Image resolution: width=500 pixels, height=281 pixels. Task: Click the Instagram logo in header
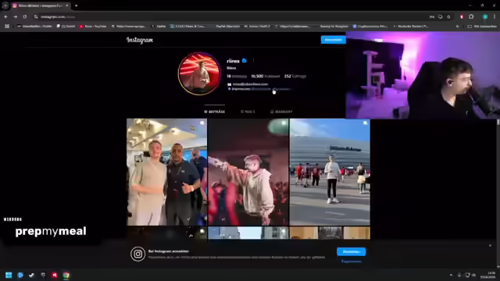(x=140, y=40)
